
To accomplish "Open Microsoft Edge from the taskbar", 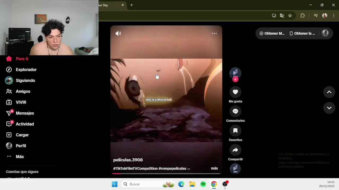I will coord(181,184).
